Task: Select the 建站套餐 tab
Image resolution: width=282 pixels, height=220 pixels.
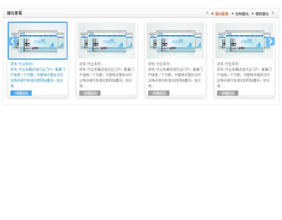Action: [221, 14]
